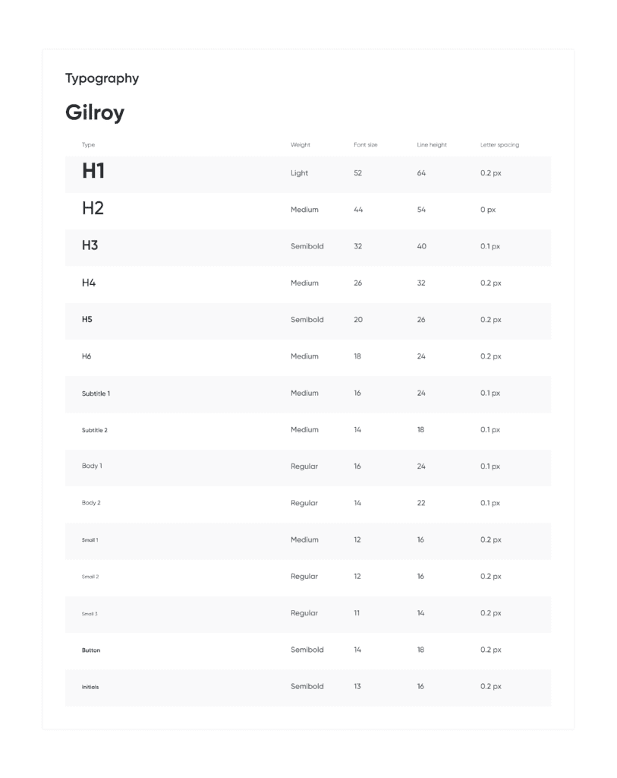Select the H2 type sample
The image size is (617, 778).
[93, 208]
